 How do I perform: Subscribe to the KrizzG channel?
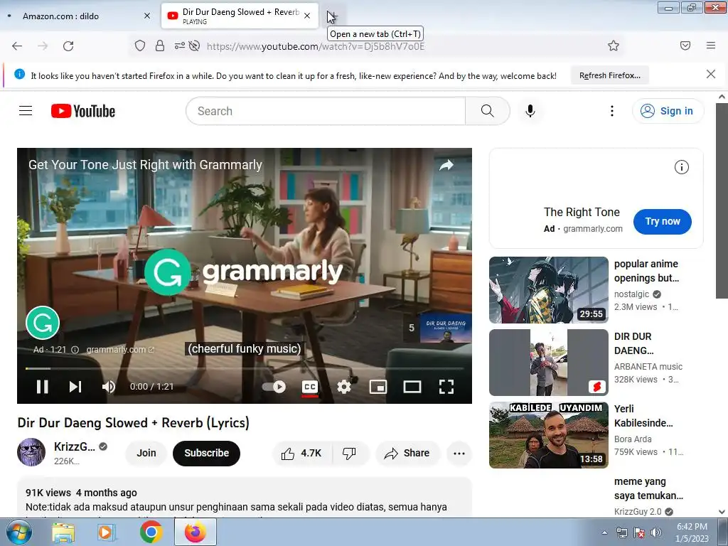[207, 453]
